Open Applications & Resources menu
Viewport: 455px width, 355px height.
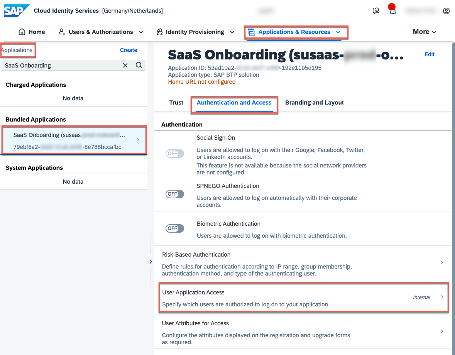(294, 32)
